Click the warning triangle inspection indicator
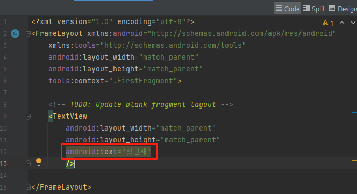The width and height of the screenshot is (357, 194). pos(325,23)
